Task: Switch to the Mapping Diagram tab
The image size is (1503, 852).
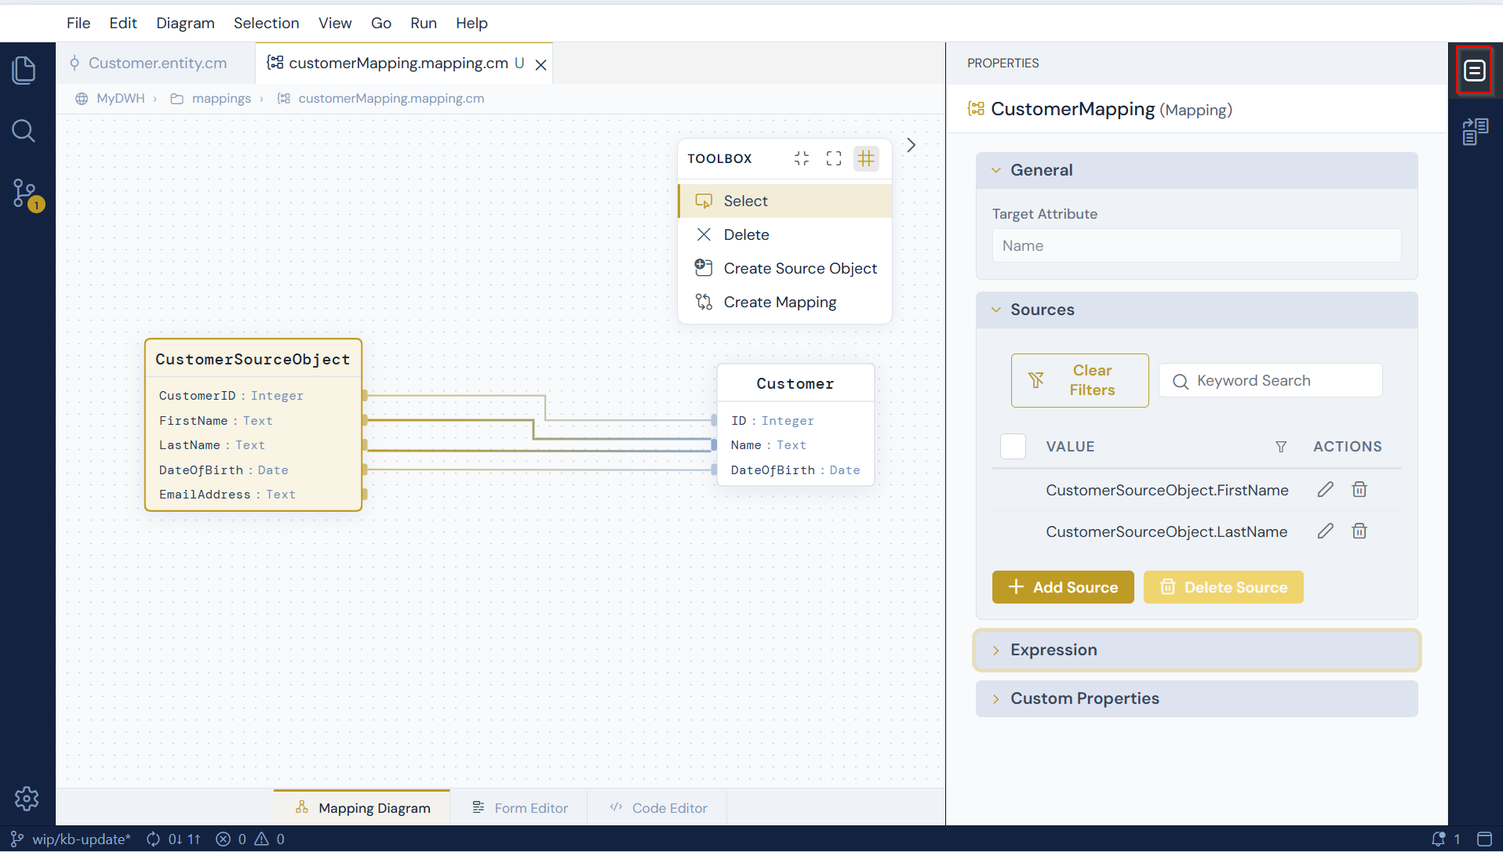Action: click(362, 807)
